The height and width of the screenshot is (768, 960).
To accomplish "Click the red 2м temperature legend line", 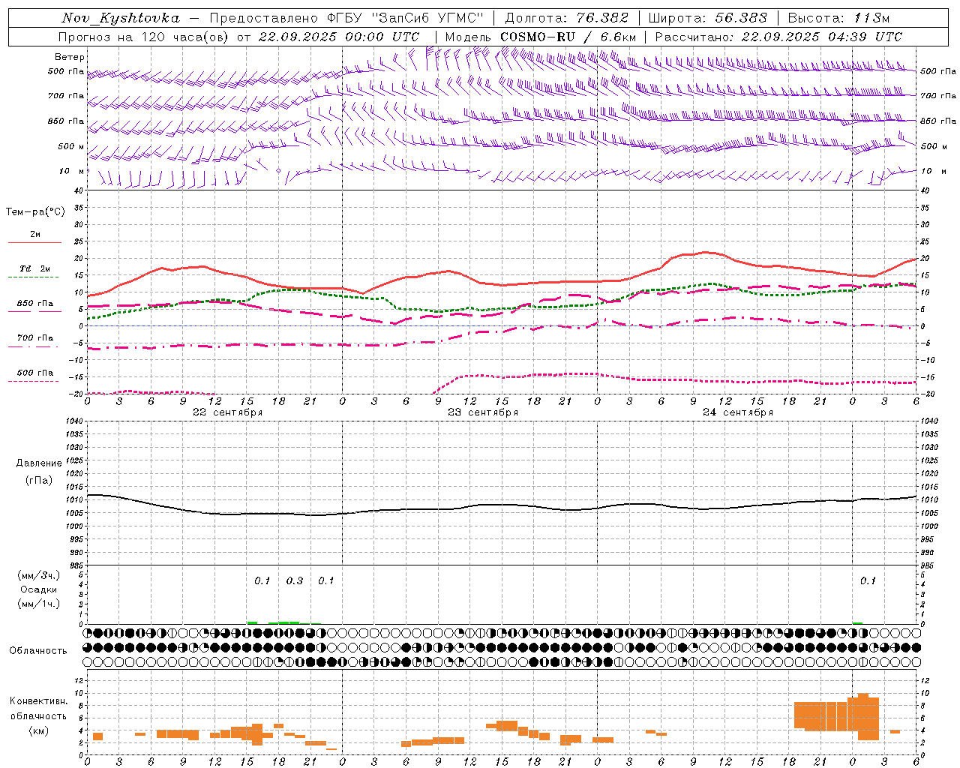I will click(34, 242).
